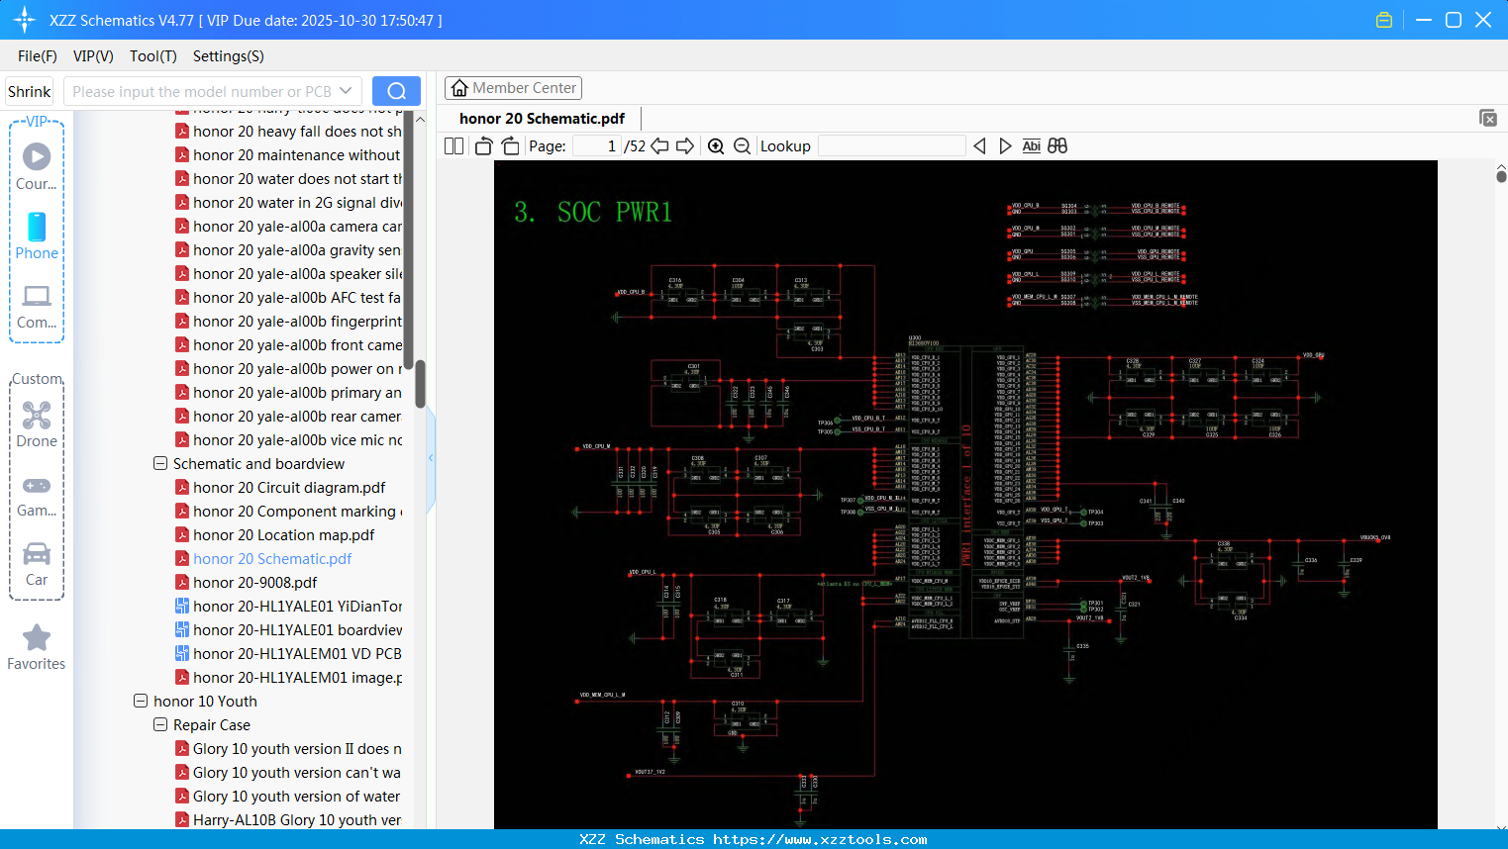1508x849 pixels.
Task: Collapse the honor 10 Youth node
Action: (141, 701)
